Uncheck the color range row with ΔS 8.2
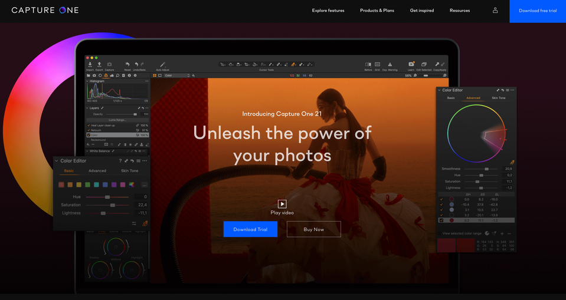 (441, 199)
